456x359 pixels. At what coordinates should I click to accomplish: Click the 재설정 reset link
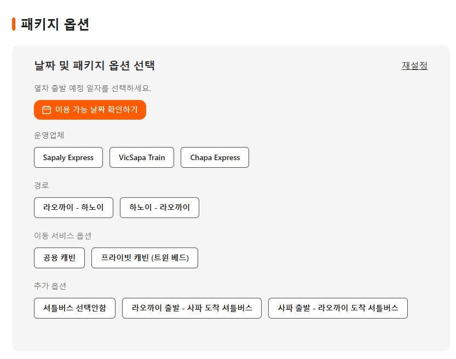pos(414,66)
